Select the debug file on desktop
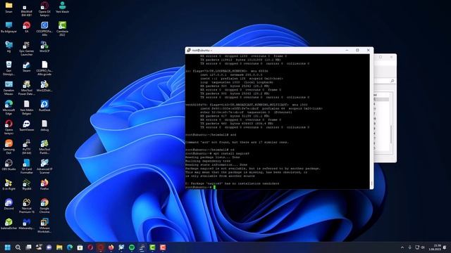 point(44,125)
